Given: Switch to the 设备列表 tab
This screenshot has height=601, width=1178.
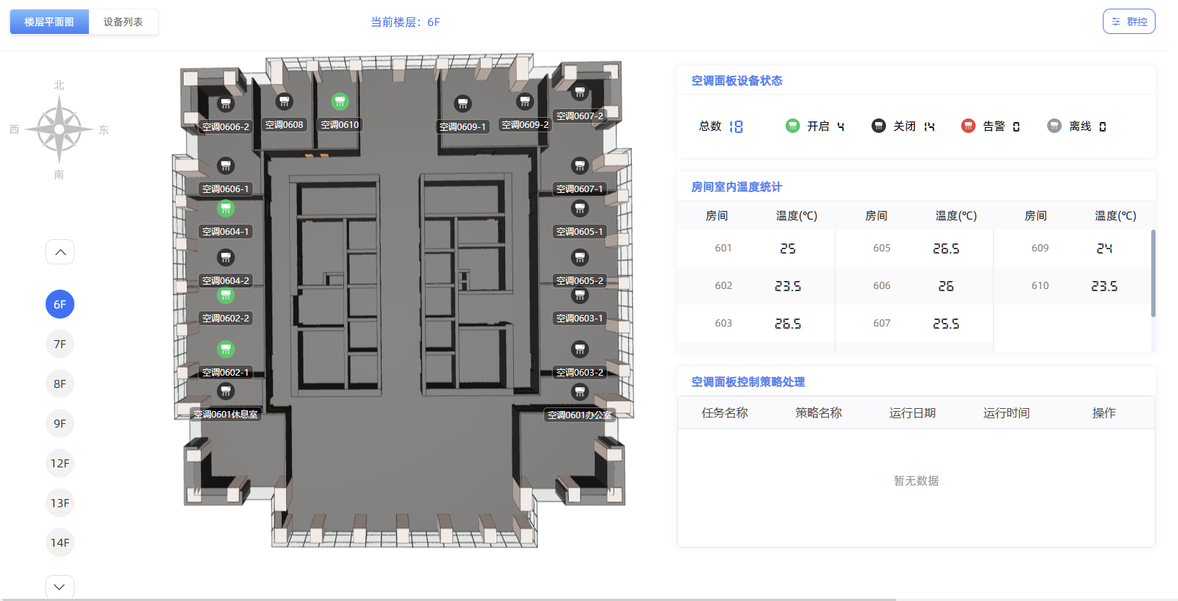Looking at the screenshot, I should pyautogui.click(x=123, y=22).
